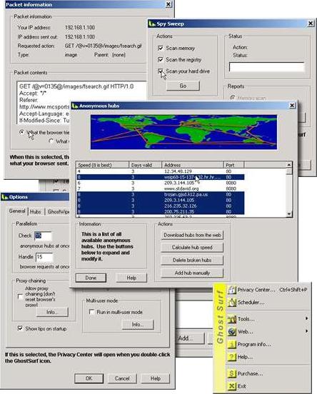
Task: Open Privacy Center icon in GhostSurf menu
Action: click(x=232, y=290)
